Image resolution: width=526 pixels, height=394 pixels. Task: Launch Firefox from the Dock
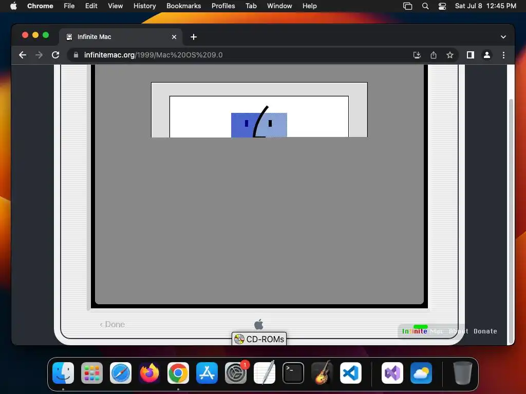(149, 373)
